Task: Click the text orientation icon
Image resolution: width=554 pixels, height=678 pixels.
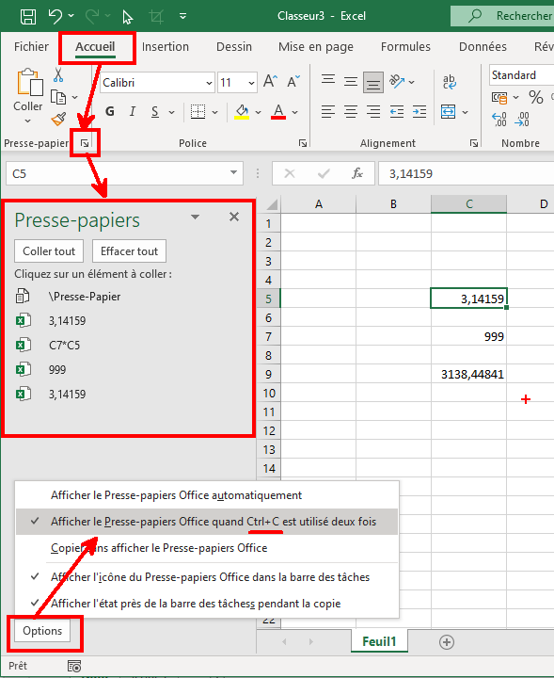Action: pos(397,81)
